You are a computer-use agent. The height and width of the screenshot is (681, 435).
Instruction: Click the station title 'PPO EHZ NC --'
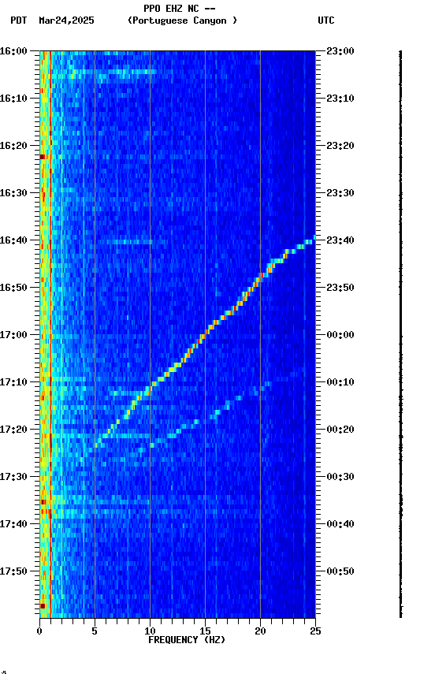[x=180, y=8]
